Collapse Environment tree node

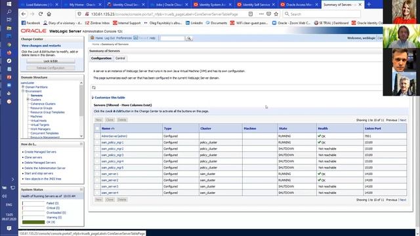coord(23,91)
